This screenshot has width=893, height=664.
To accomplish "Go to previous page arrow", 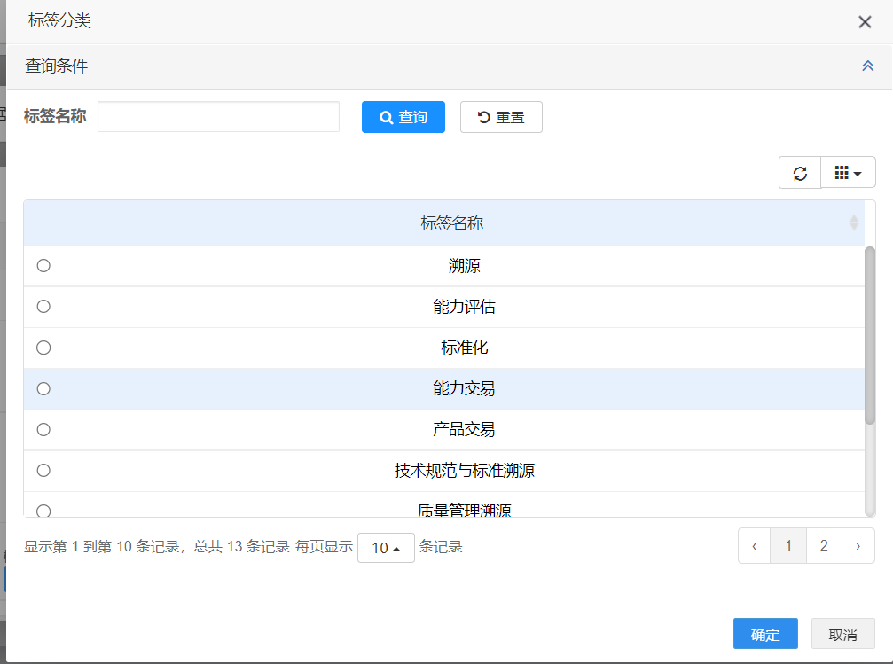I will 755,546.
